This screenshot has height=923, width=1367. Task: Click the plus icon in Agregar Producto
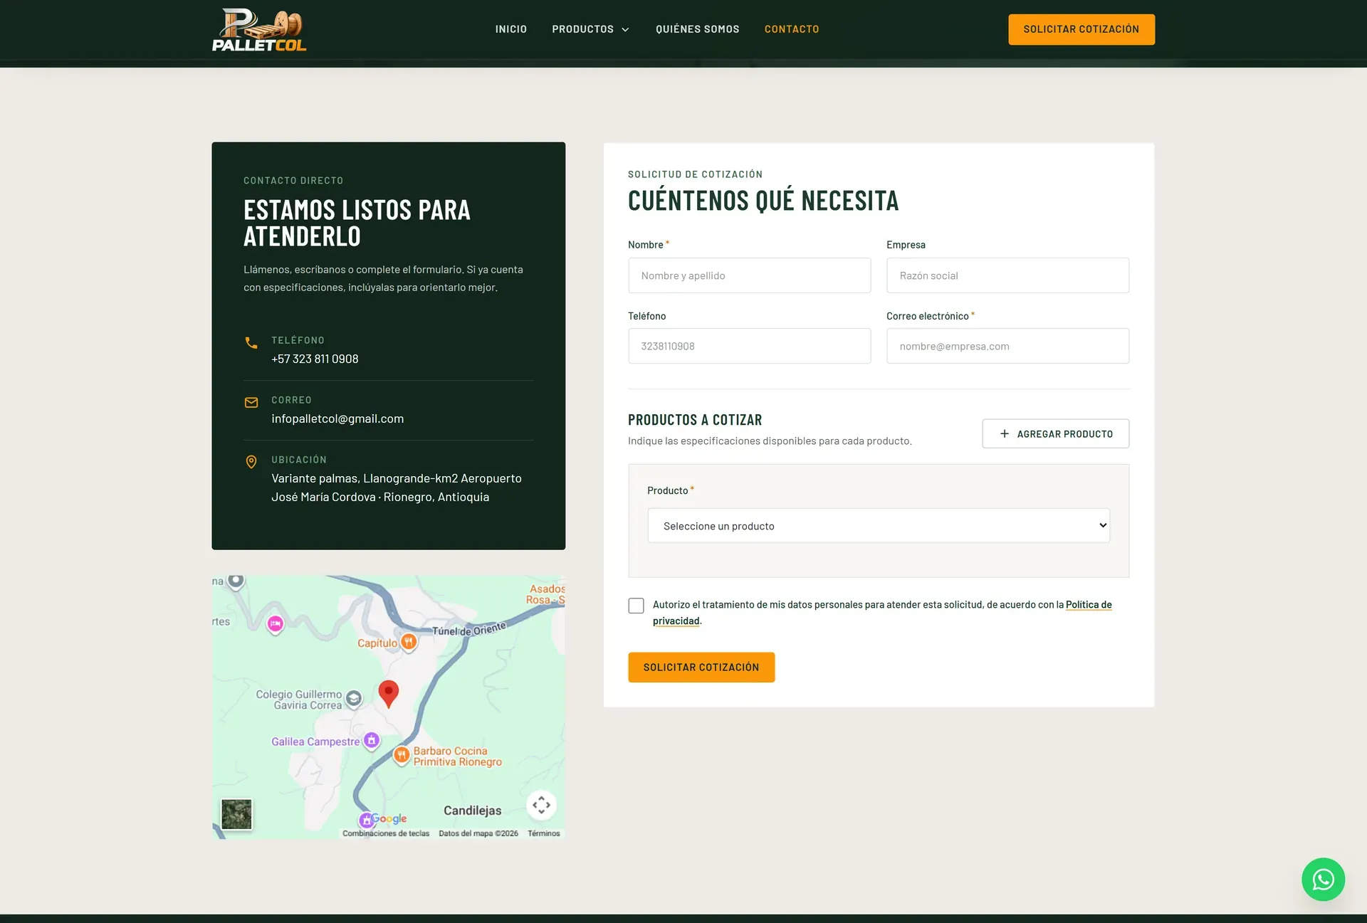(1005, 433)
